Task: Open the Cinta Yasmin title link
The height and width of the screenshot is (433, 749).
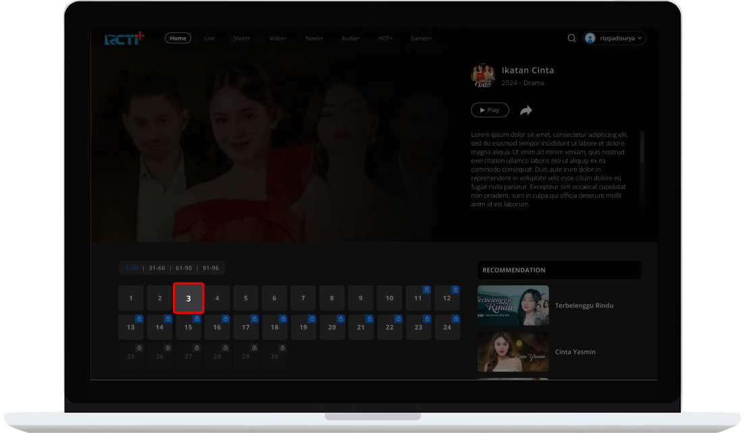Action: click(x=575, y=352)
